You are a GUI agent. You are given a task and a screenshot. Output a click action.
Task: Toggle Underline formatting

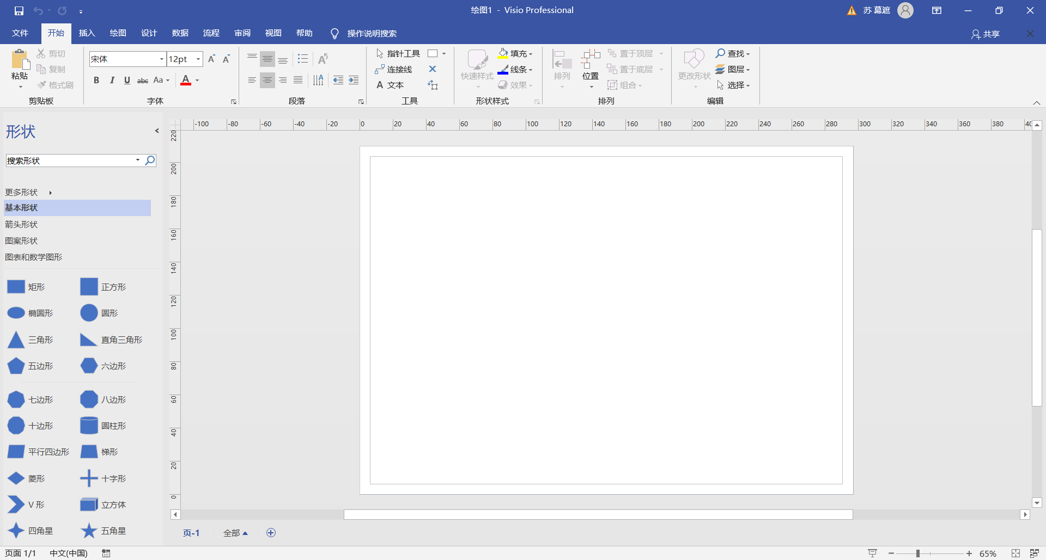(x=127, y=81)
